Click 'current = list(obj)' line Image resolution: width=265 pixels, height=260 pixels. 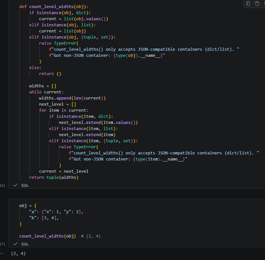(x=62, y=31)
